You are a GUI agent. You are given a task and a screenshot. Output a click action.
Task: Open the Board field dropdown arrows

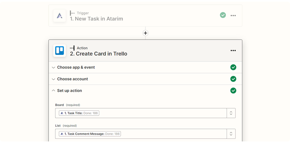point(231,113)
